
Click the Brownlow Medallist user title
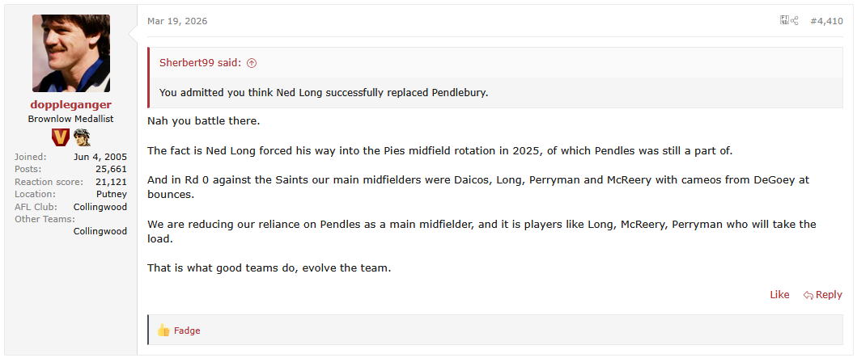[x=71, y=119]
